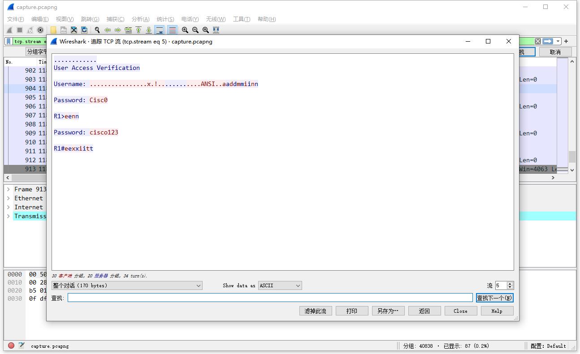Screen dimensions: 580x354
Task: Open the find packet magnifier tool
Action: click(97, 30)
